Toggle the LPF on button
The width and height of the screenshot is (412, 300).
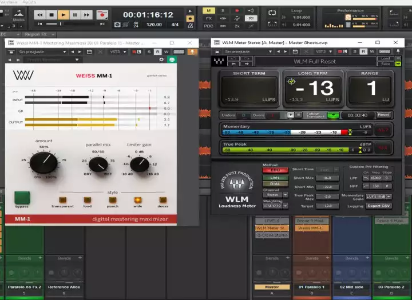(366, 178)
